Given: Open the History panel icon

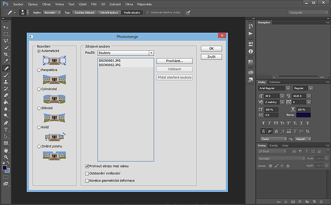Looking at the screenshot, I should [251, 26].
